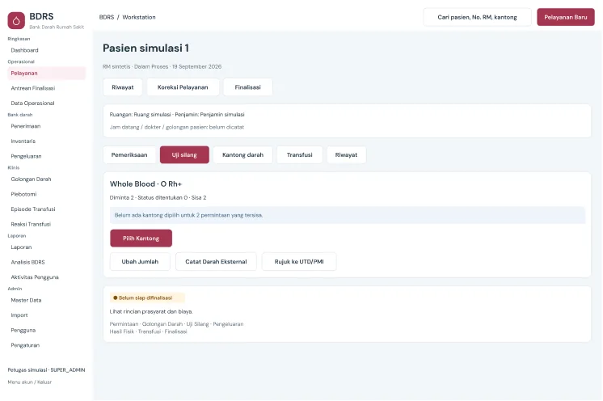Click Lihat rincian prasyarat dan biaya
Image resolution: width=603 pixels, height=401 pixels.
151,311
